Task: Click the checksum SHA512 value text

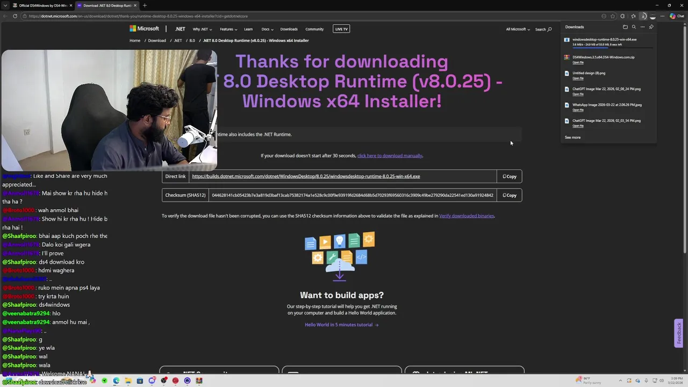Action: [353, 195]
